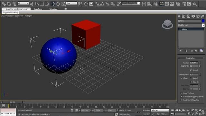Screen dimensions: 206x116
Task: Toggle the Auto Key button
Action: pos(146,110)
